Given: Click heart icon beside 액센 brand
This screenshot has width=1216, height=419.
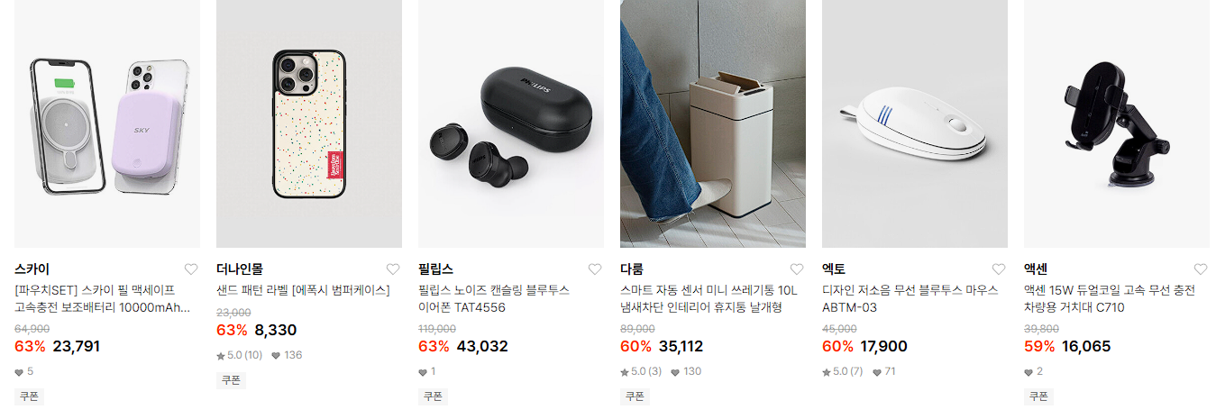Looking at the screenshot, I should (1201, 269).
